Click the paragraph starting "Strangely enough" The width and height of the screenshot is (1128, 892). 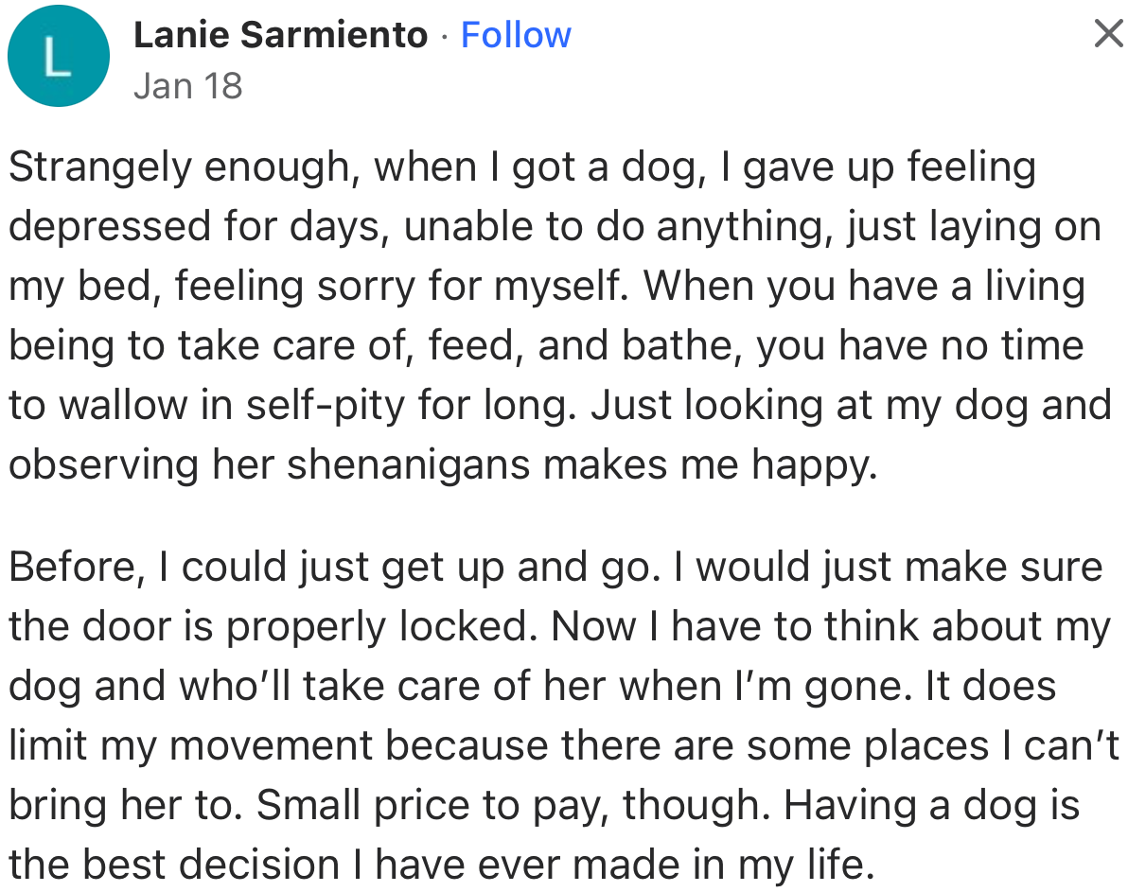(558, 315)
